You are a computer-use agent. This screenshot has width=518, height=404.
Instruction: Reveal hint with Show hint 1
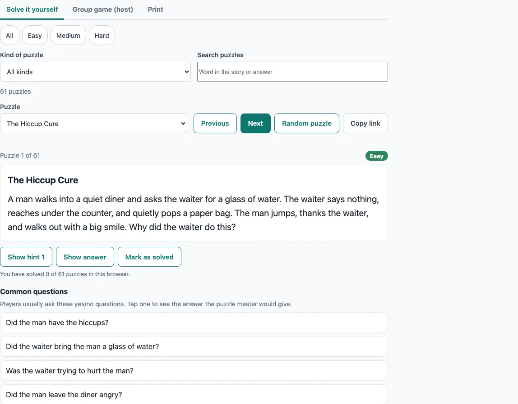26,257
